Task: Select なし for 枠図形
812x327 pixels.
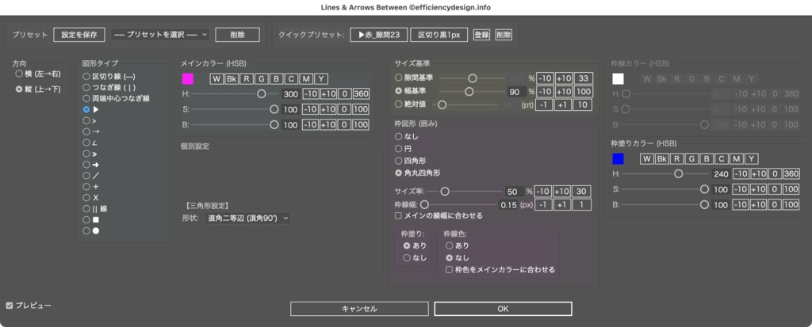Action: coord(407,137)
